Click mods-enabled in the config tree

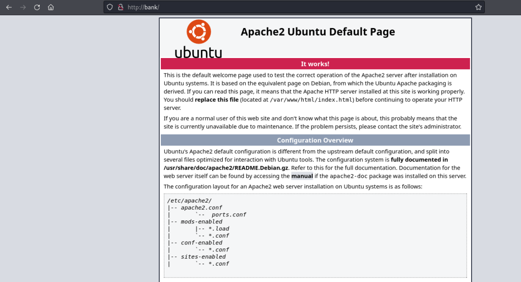pyautogui.click(x=201, y=222)
